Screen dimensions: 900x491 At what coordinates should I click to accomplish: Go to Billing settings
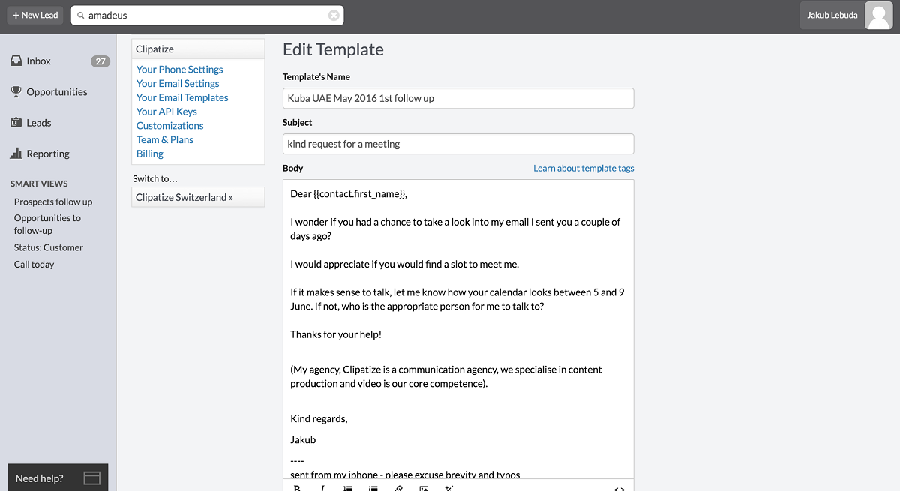pyautogui.click(x=150, y=154)
